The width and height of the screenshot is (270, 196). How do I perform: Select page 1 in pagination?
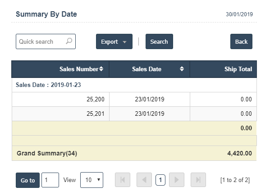(x=160, y=180)
